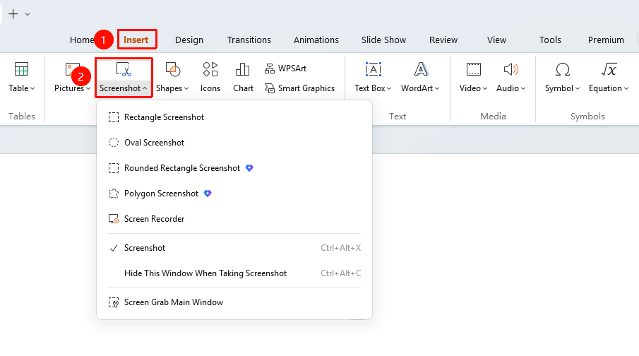Switch to the Home tab
Image resolution: width=639 pixels, height=356 pixels.
[x=82, y=40]
